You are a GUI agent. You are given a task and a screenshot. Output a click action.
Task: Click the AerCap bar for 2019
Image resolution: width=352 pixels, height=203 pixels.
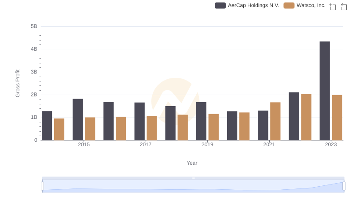(x=201, y=121)
